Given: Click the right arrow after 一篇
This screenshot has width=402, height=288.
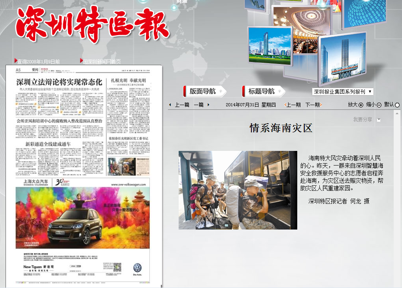Looking at the screenshot, I should (208, 105).
